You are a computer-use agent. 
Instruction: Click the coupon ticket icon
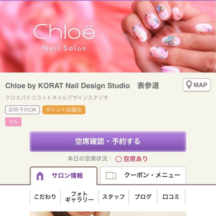(x=111, y=176)
